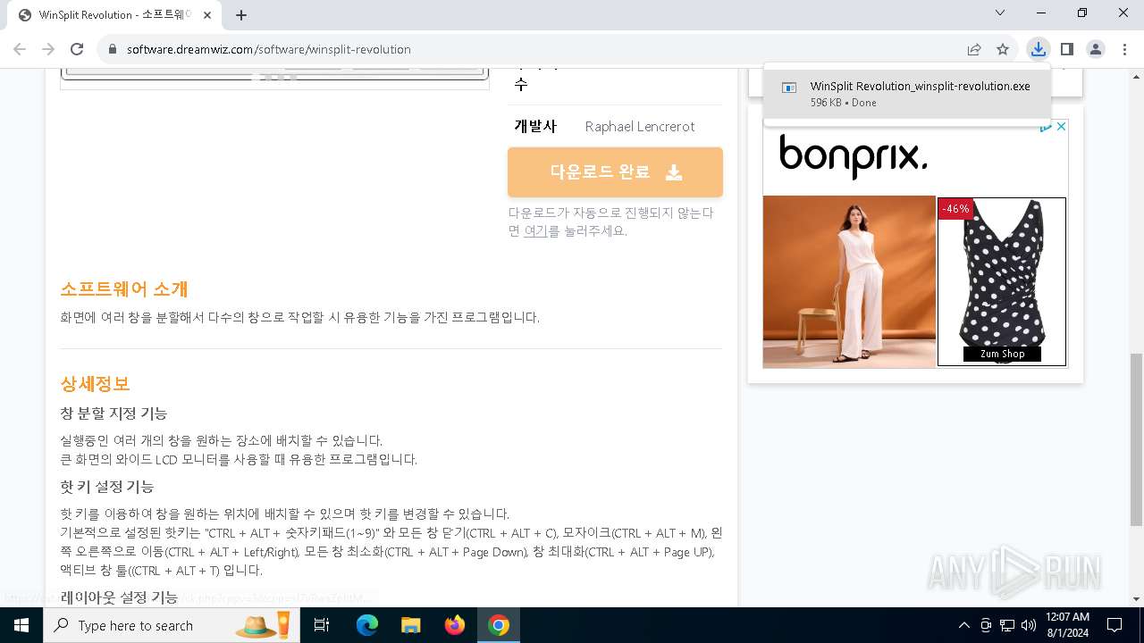
Task: Open a new browser tab
Action: pyautogui.click(x=241, y=15)
